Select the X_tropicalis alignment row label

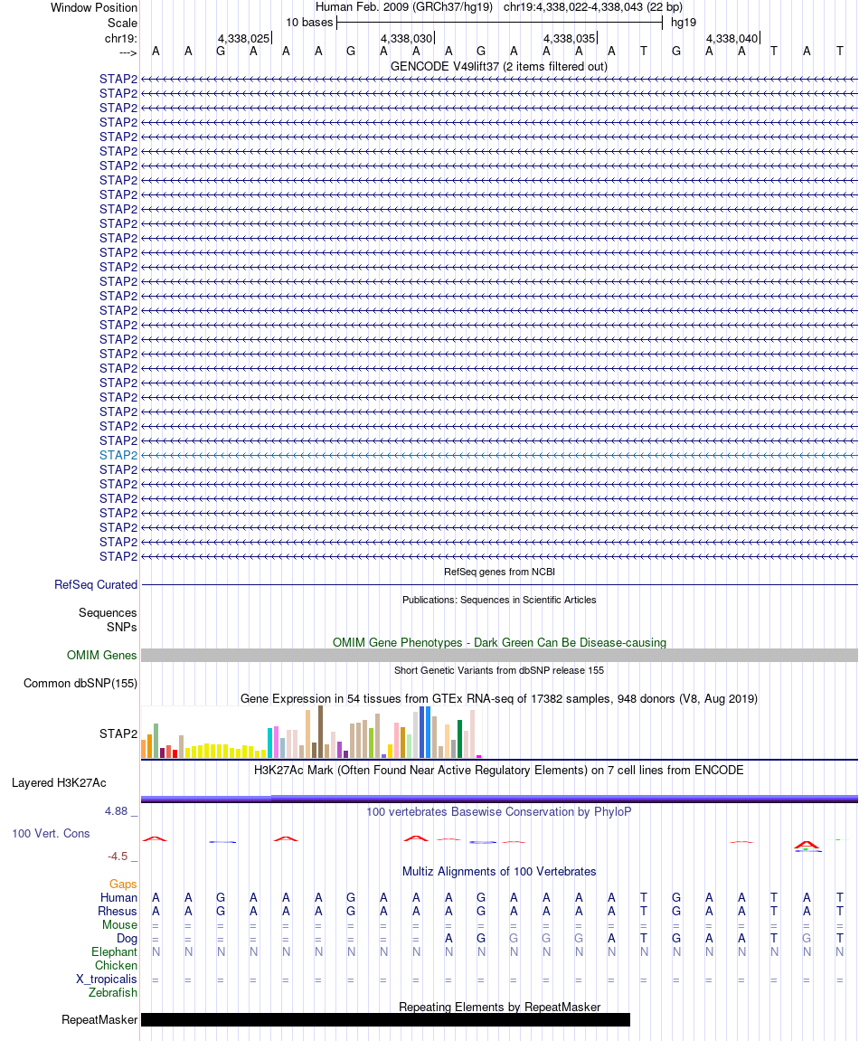[x=106, y=979]
